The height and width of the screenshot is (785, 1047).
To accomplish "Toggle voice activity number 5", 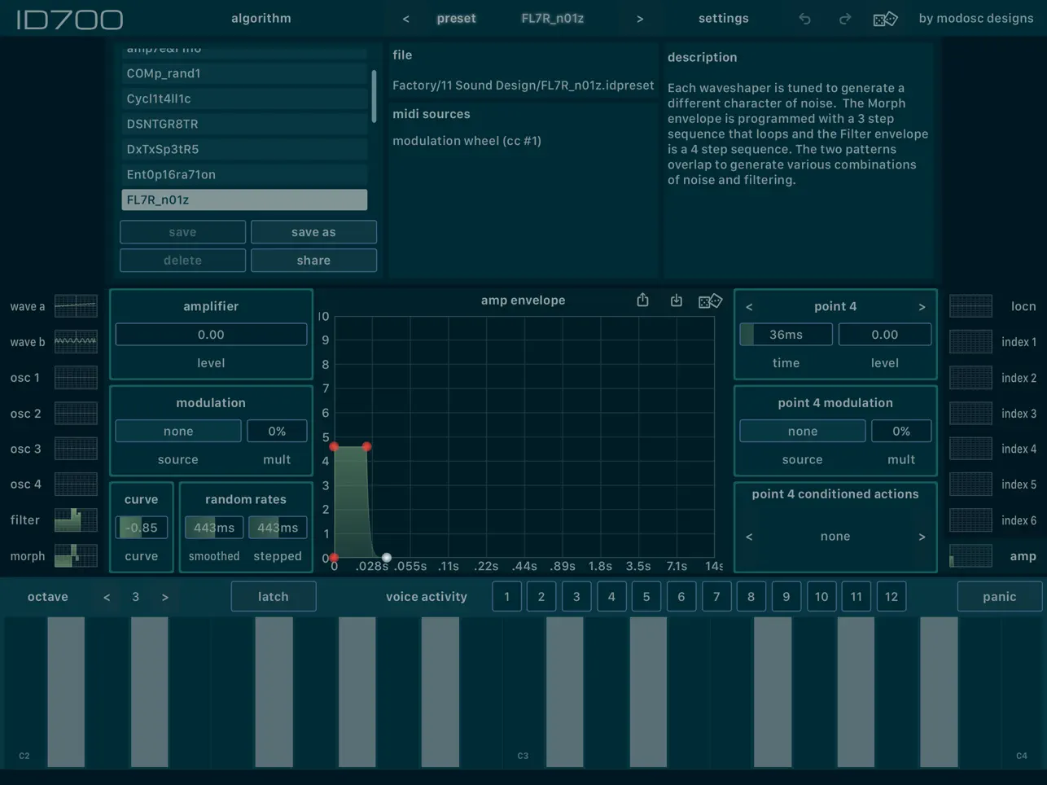I will pos(646,597).
